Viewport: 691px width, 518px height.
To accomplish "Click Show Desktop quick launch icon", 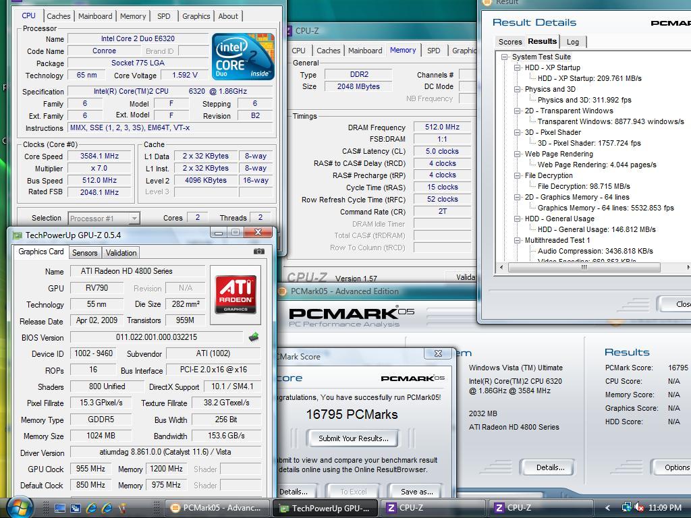I will (60, 508).
